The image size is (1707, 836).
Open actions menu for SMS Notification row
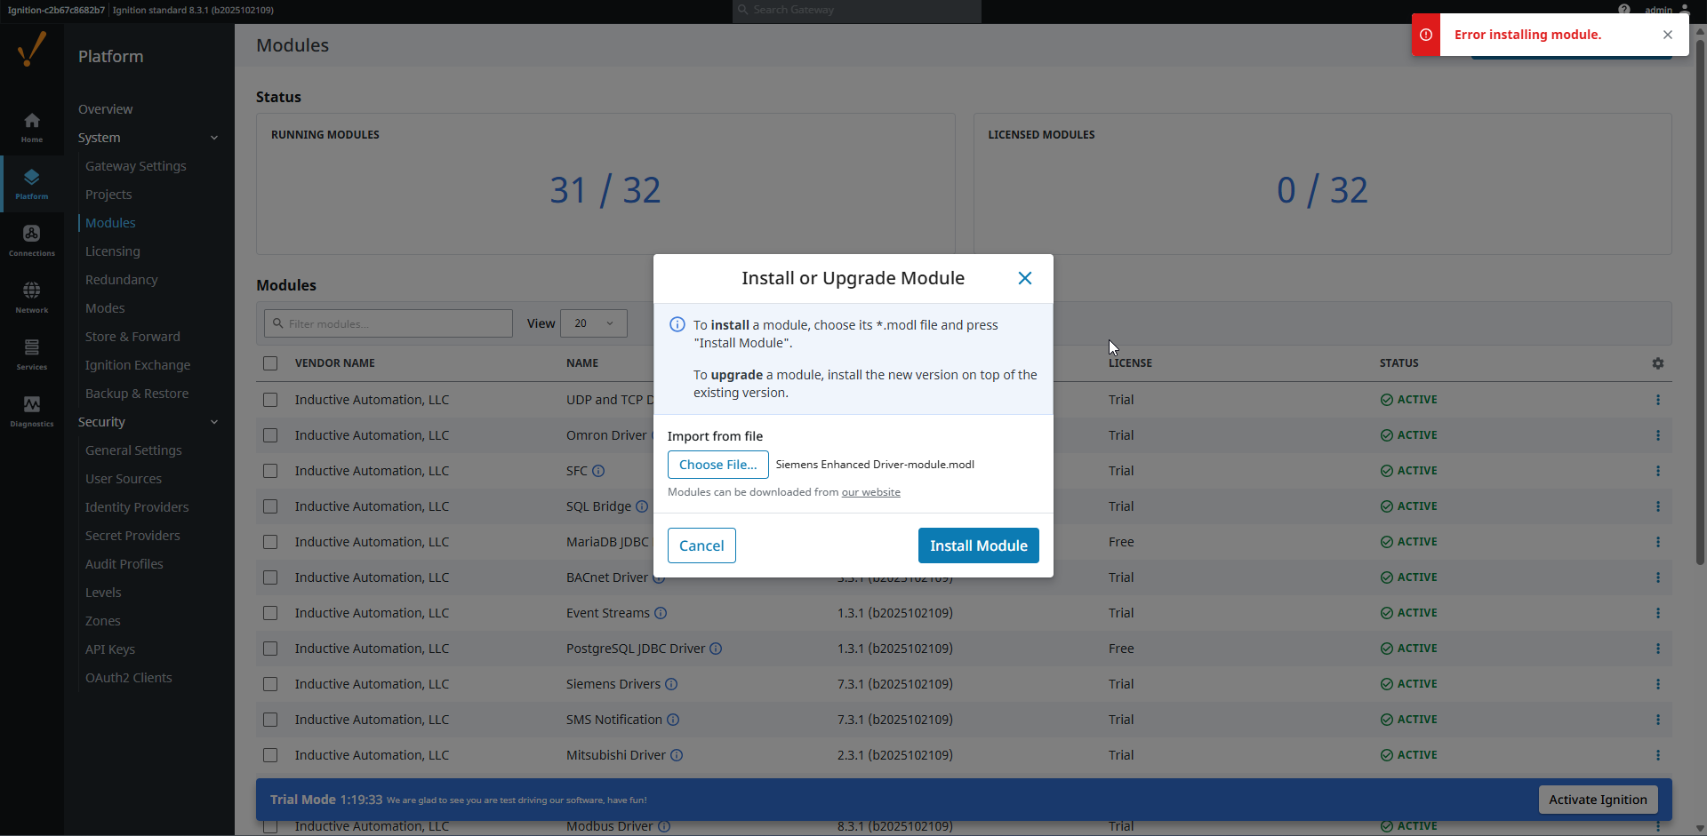(x=1658, y=720)
